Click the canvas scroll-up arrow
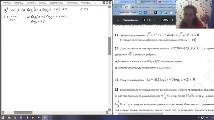214x120 pixels. click(x=110, y=7)
